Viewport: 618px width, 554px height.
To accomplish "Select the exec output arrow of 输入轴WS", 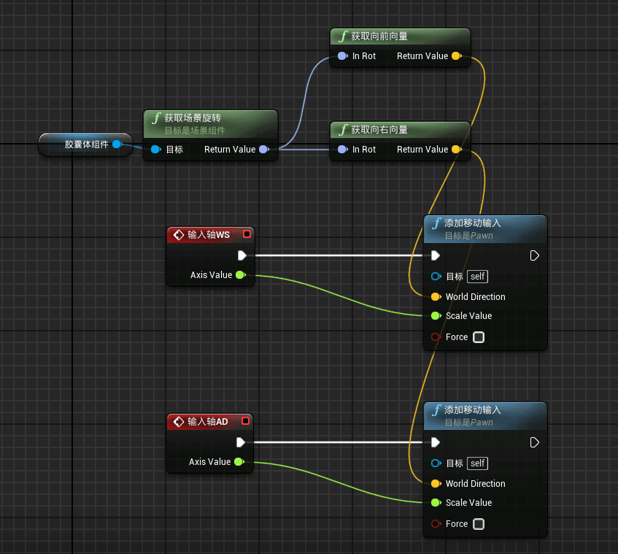I will pos(242,255).
